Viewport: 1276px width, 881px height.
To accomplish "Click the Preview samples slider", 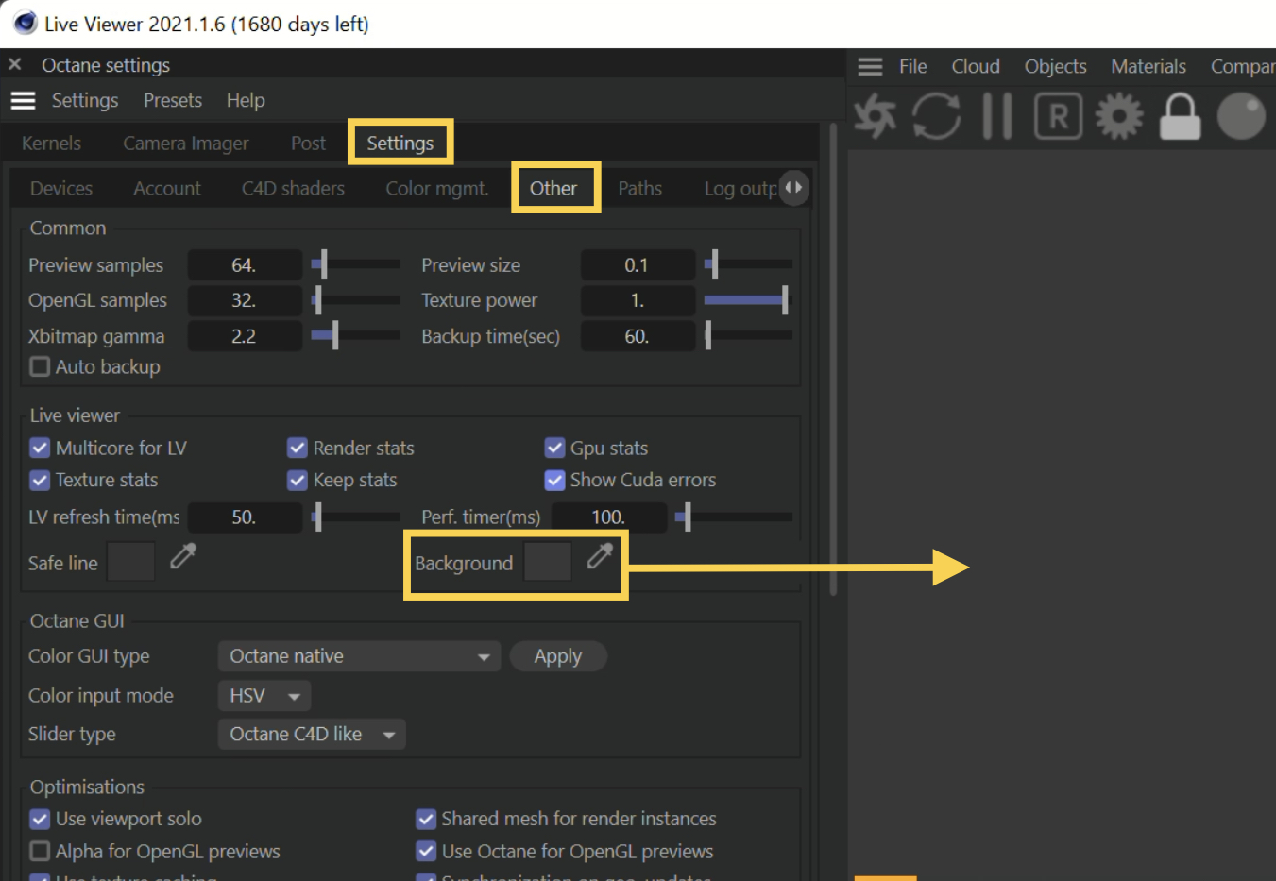I will [x=356, y=264].
